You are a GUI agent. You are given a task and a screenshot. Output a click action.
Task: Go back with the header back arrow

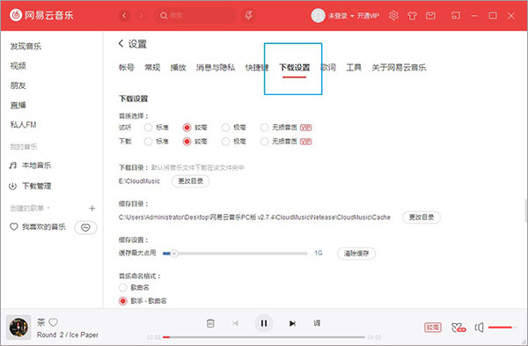[x=124, y=16]
